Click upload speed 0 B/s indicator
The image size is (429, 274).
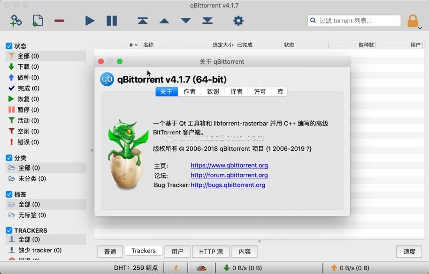coord(350,268)
